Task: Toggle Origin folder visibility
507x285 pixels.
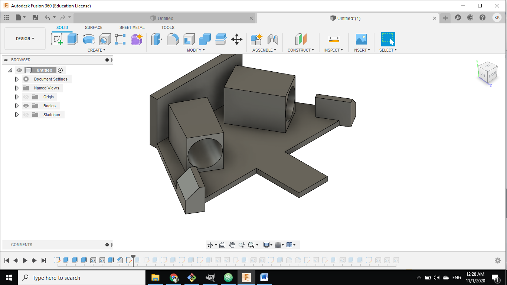Action: click(26, 97)
